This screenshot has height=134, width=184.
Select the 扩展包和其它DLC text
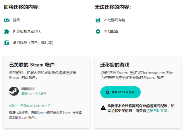(27, 31)
